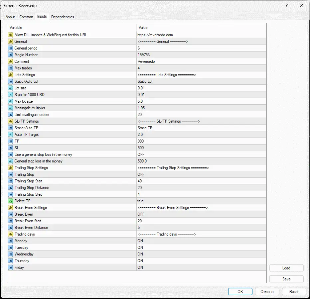
Task: Click the icon beside Martingale multiplier
Action: click(x=10, y=108)
